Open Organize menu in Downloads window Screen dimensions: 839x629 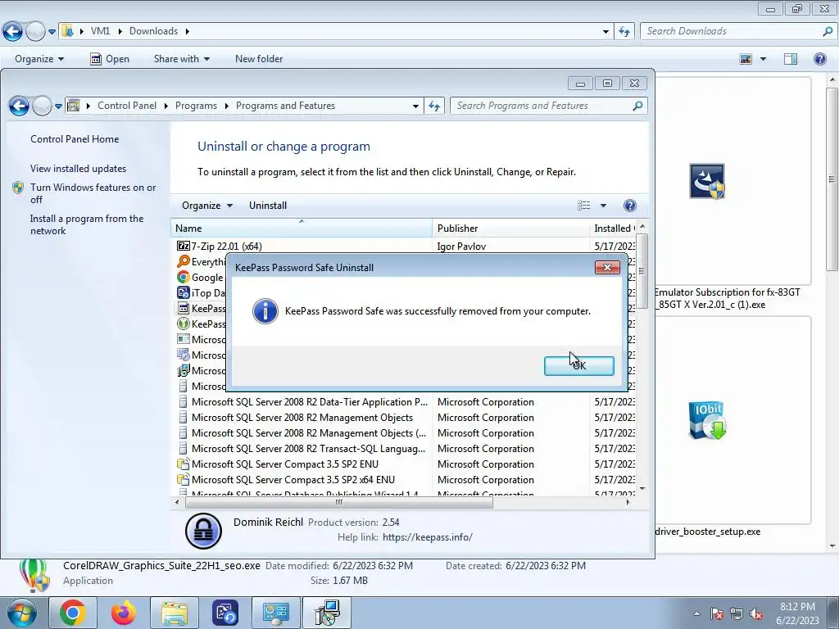39,59
